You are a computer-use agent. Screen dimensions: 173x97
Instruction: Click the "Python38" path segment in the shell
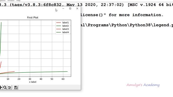tap(140, 25)
